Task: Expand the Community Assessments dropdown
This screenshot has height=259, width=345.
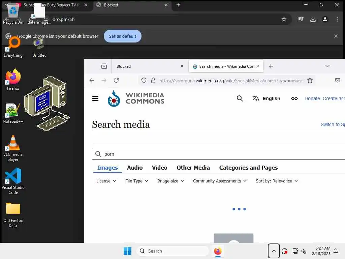Action: pos(220,181)
